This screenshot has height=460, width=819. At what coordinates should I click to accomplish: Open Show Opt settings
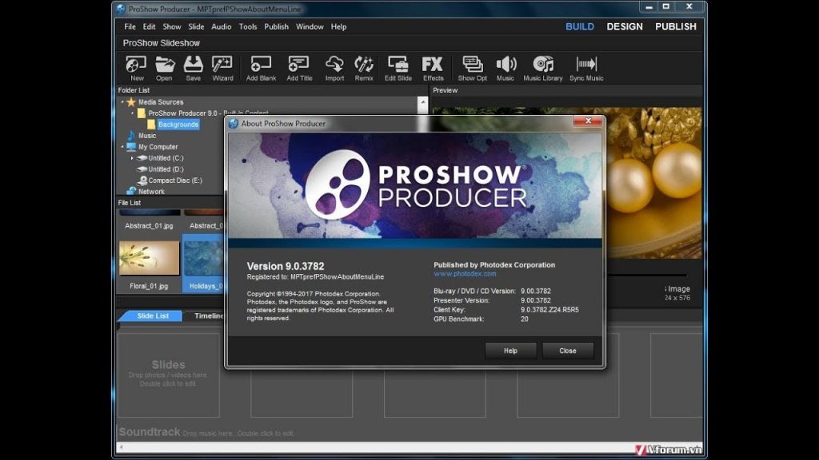click(472, 69)
